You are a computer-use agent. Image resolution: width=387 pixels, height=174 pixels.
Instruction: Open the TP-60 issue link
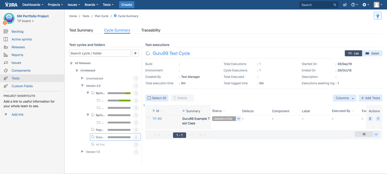pos(157,119)
